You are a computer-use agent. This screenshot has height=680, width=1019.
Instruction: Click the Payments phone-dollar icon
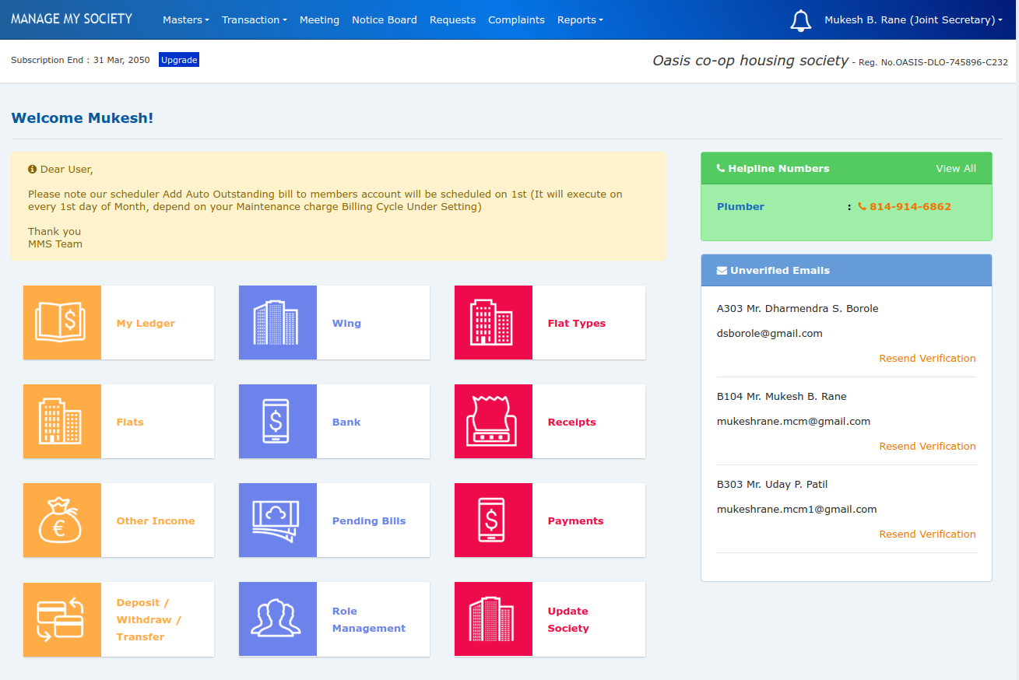coord(494,520)
